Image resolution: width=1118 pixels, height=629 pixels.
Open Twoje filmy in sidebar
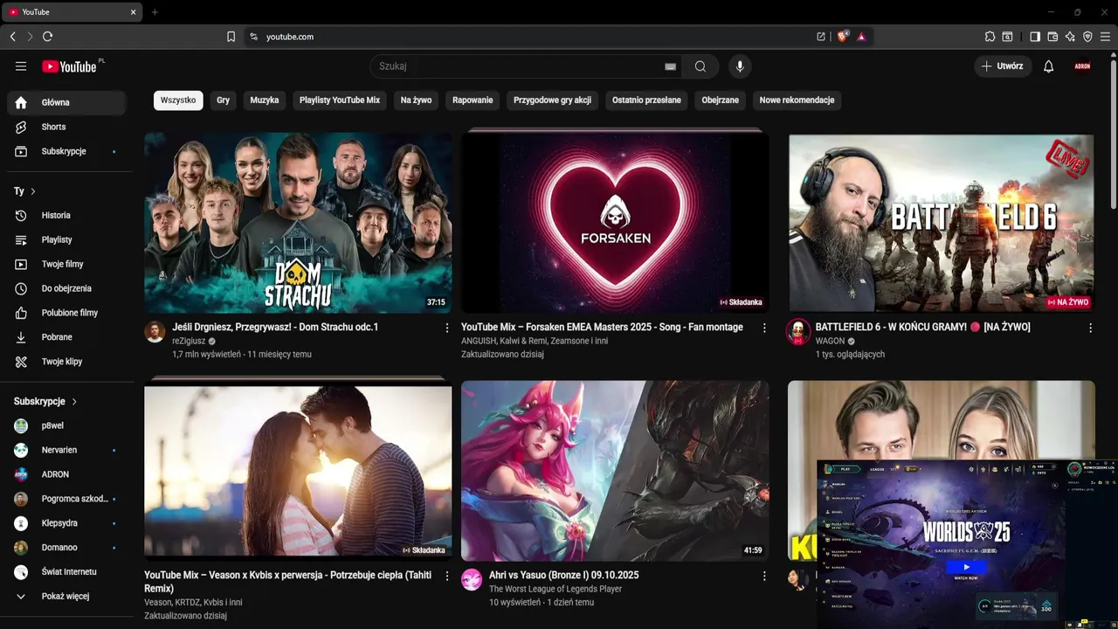coord(66,264)
